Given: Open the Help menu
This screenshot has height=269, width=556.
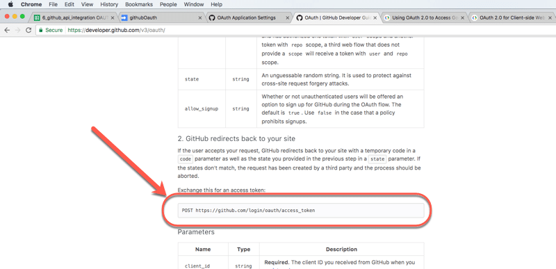Looking at the screenshot, I should point(216,5).
